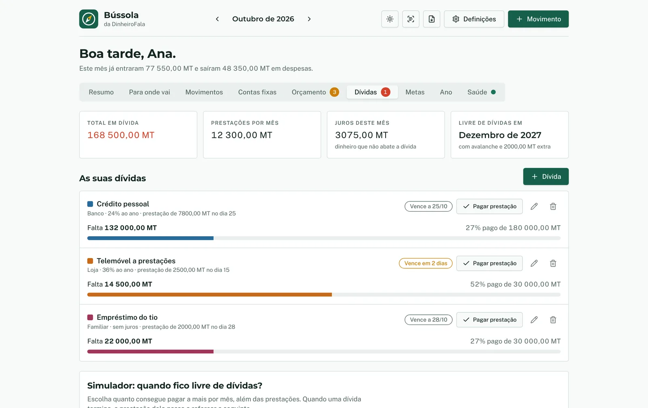Click the Bússola compass logo
The width and height of the screenshot is (648, 408).
tap(89, 19)
